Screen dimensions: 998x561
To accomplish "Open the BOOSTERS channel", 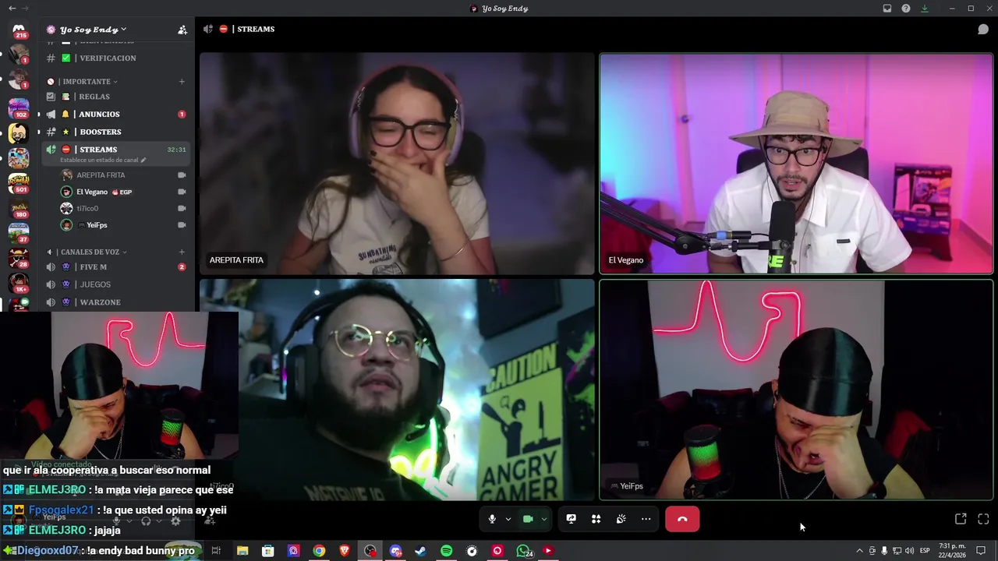I will (115, 132).
